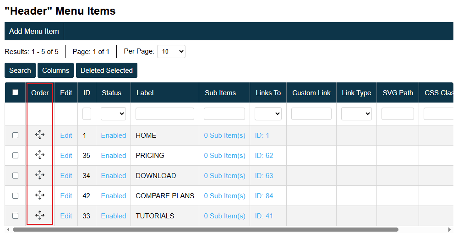Edit the COMPARE PLANS menu item

click(66, 196)
